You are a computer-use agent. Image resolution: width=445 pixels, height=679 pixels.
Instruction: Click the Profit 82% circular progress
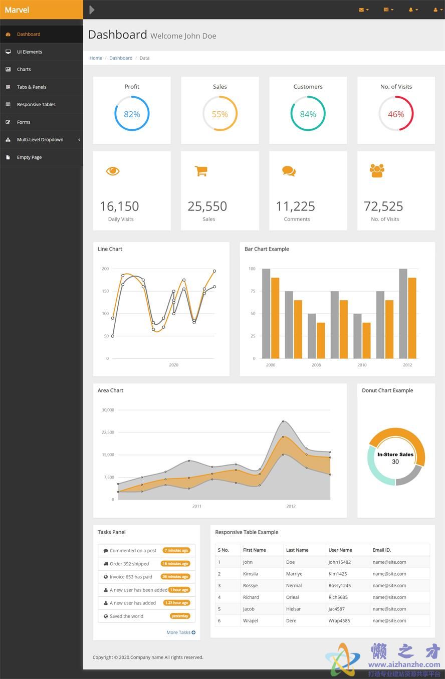132,114
